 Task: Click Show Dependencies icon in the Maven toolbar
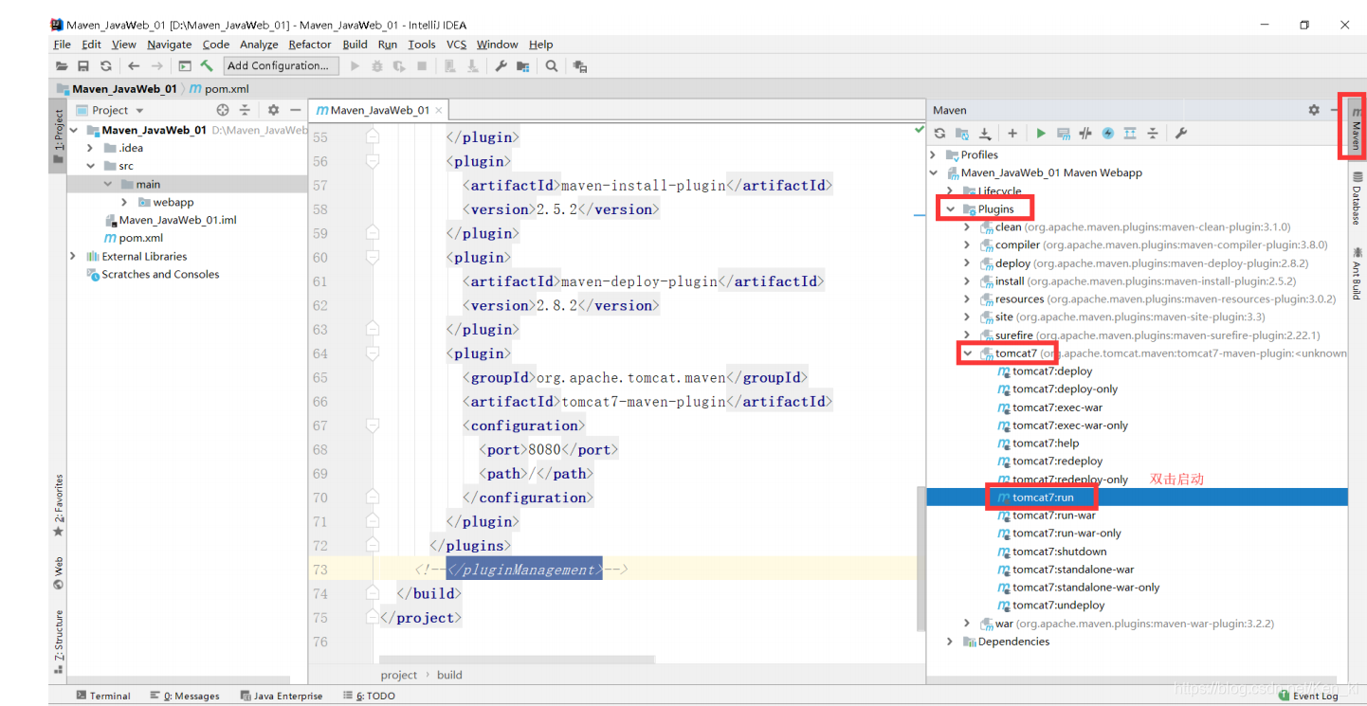pos(1130,134)
